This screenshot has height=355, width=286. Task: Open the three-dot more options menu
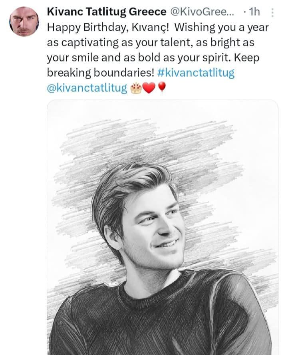coord(272,12)
